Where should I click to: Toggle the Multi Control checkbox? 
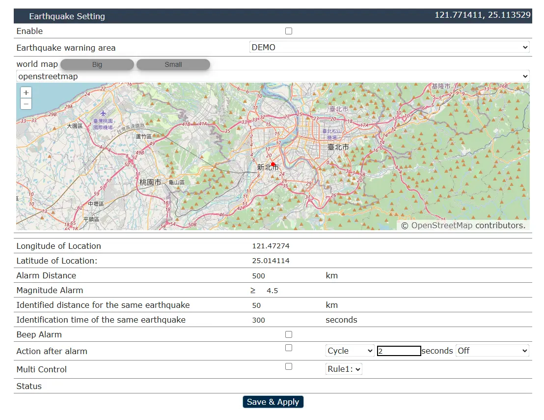289,366
